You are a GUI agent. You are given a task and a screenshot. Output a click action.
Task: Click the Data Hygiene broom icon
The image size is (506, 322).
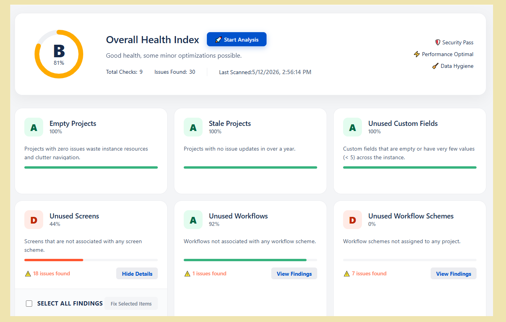435,66
